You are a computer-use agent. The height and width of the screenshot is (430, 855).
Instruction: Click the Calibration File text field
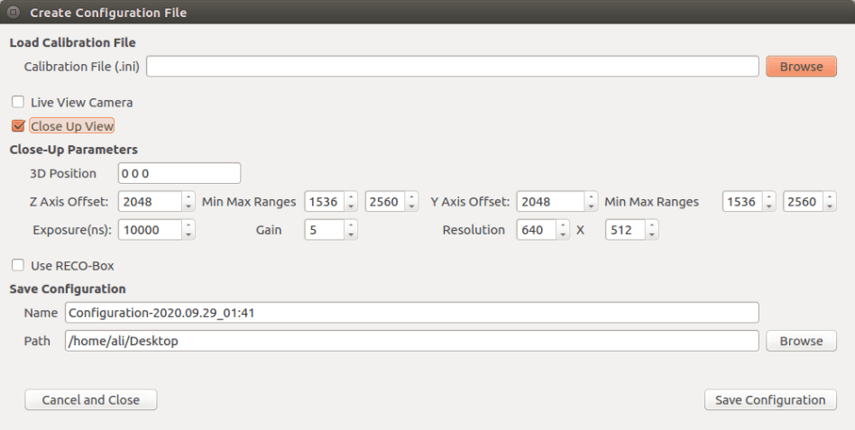pyautogui.click(x=452, y=67)
